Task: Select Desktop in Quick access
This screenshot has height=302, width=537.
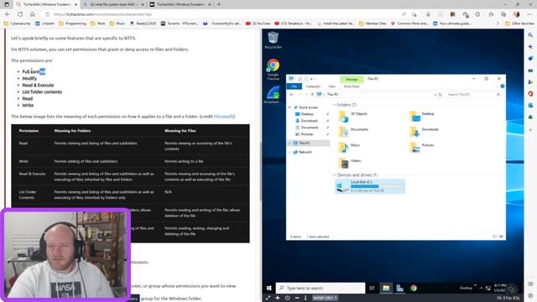Action: click(305, 114)
